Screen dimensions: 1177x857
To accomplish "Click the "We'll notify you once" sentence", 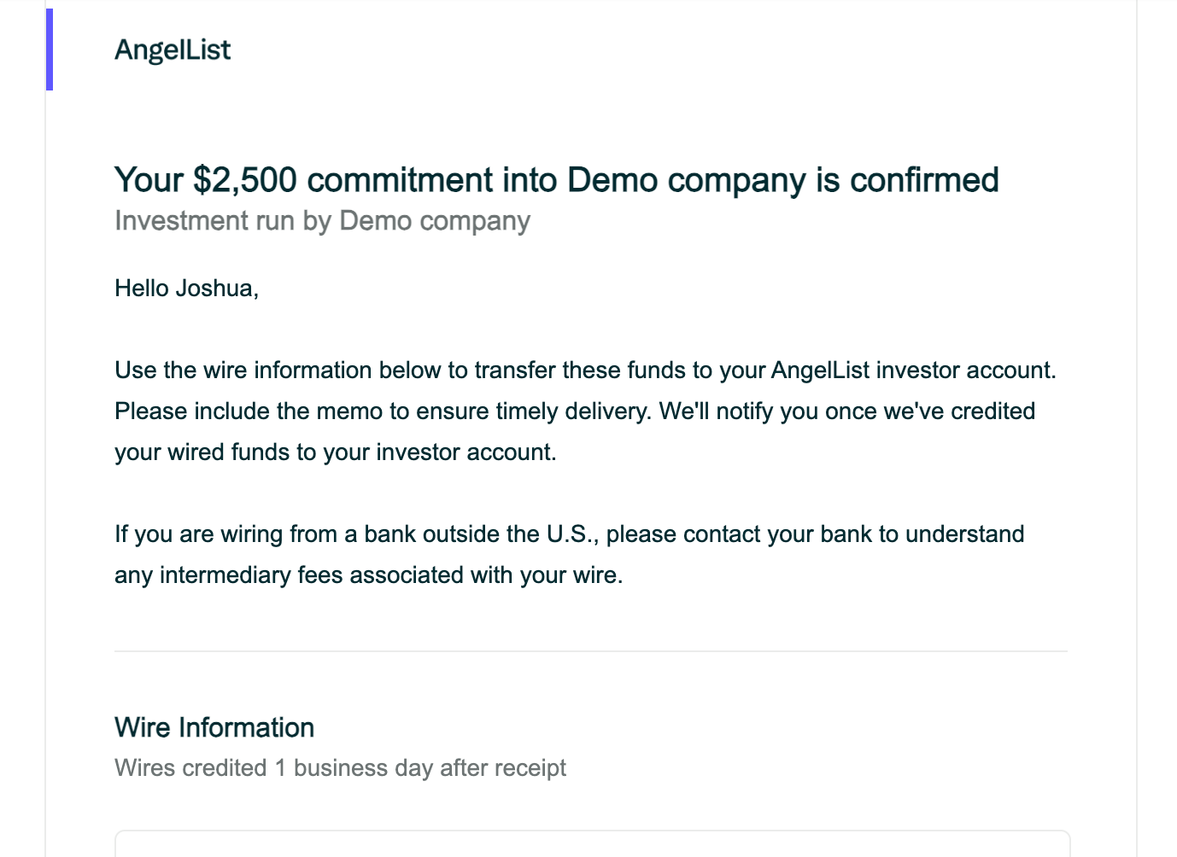I will point(847,411).
